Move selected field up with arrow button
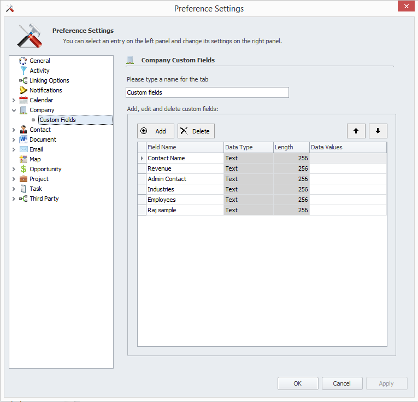Viewport: 418px width, 402px height. 356,131
